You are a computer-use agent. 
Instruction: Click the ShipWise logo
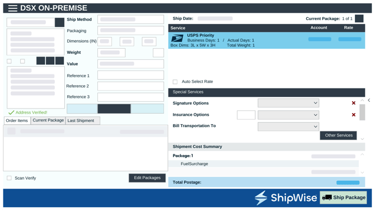285,198
